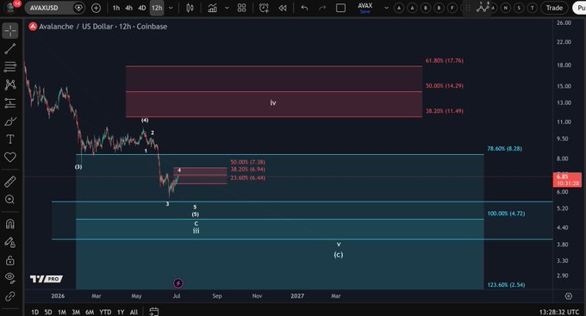
Task: Select the crosshair cursor tool
Action: pos(10,31)
